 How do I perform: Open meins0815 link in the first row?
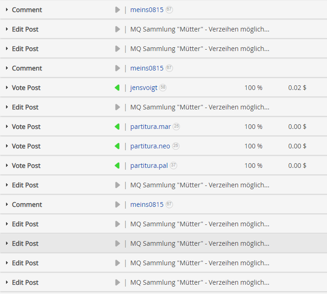147,10
